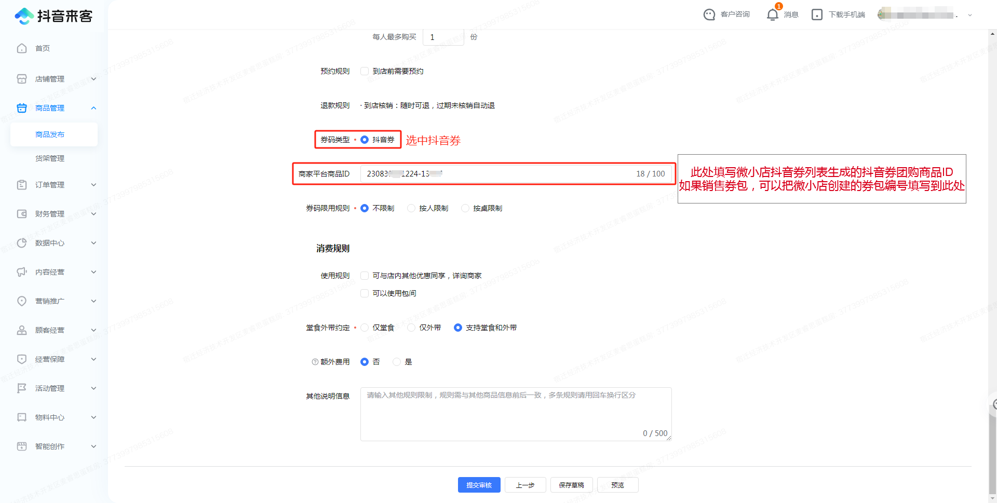Image resolution: width=997 pixels, height=503 pixels.
Task: Expand 财务管理 chevron
Action: 94,214
